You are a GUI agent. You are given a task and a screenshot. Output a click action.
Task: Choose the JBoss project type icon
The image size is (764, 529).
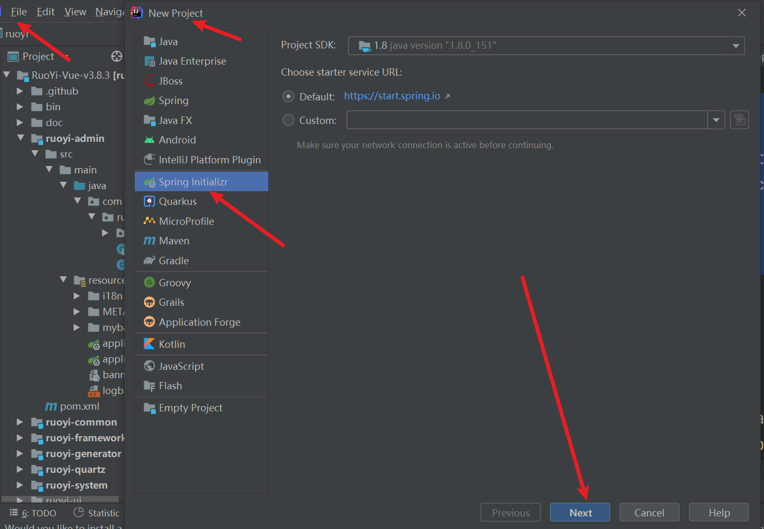coord(149,81)
